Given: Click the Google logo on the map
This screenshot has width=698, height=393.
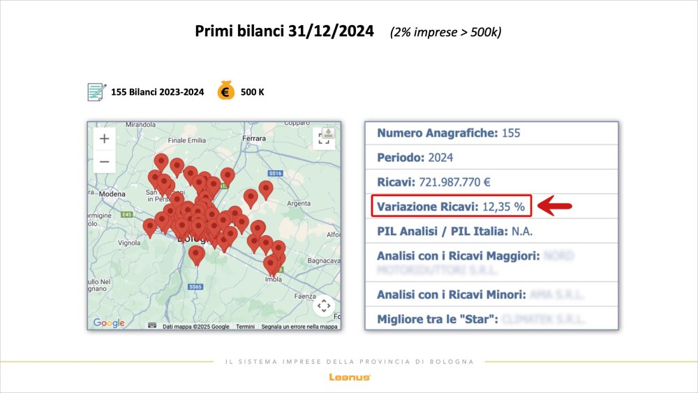Looking at the screenshot, I should click(109, 322).
